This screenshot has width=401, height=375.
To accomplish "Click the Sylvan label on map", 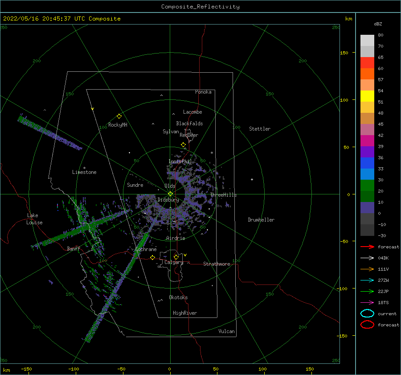I will pyautogui.click(x=171, y=132).
